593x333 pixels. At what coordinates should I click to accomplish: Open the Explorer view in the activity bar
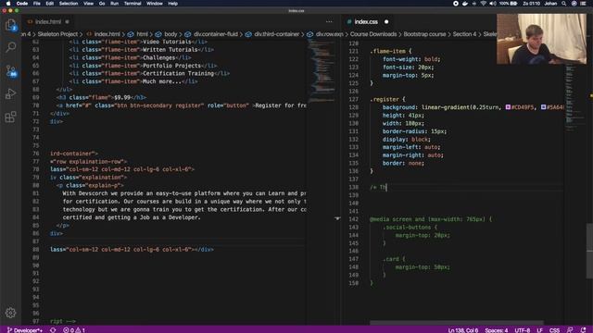click(x=10, y=25)
